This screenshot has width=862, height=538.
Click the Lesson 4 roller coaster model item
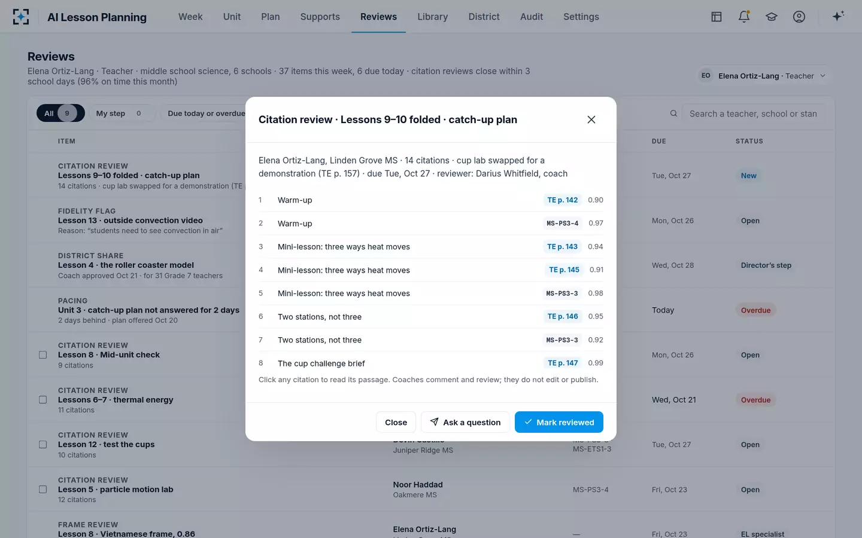[x=126, y=265]
